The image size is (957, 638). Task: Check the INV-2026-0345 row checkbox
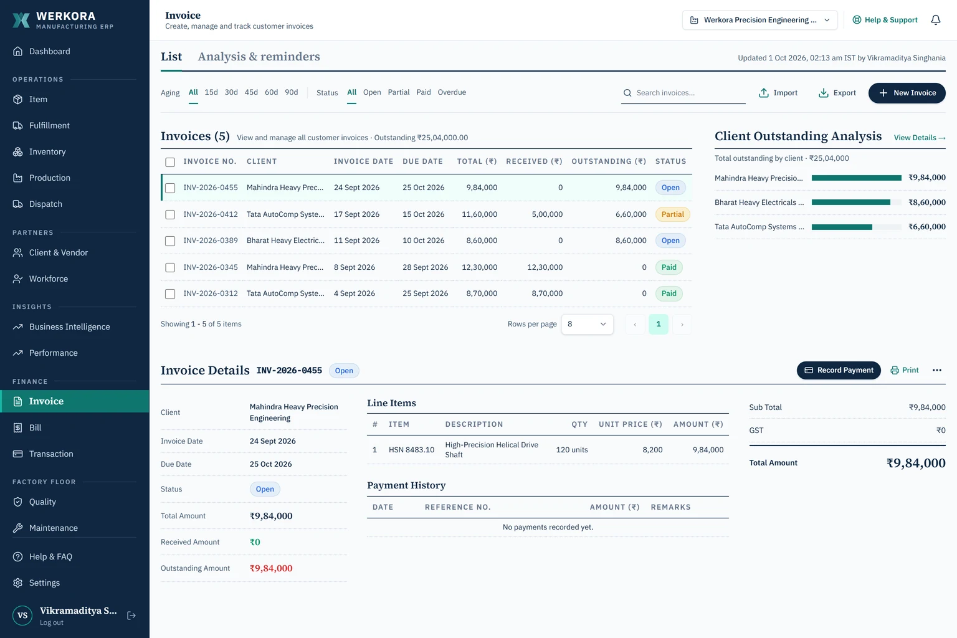point(170,267)
